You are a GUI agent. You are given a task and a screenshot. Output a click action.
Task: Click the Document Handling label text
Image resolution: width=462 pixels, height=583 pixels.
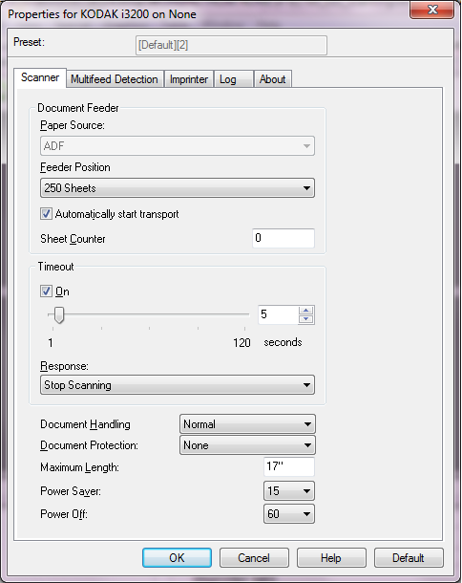pyautogui.click(x=85, y=424)
